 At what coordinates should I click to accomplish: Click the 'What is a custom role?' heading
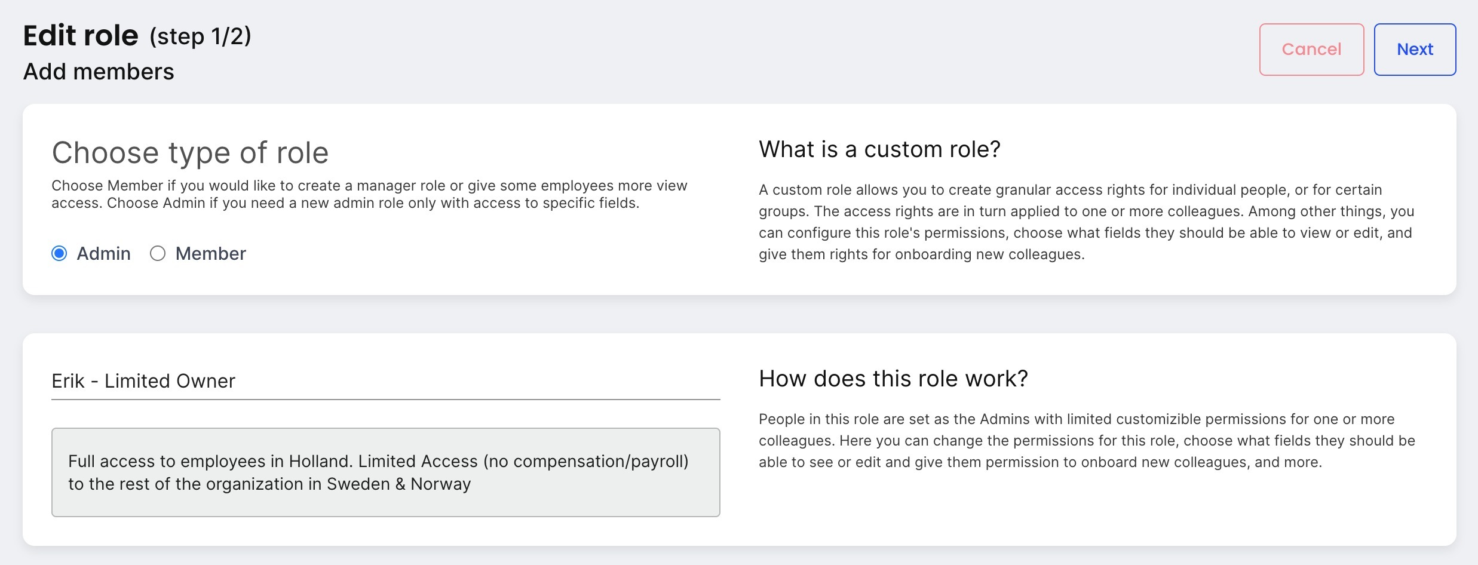[879, 149]
